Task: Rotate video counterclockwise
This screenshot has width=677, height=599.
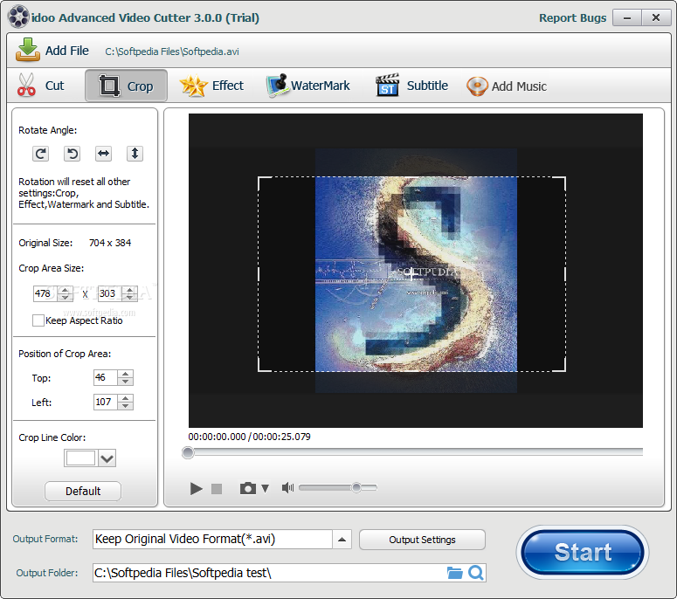Action: click(73, 154)
